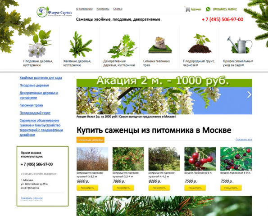Viewport: 268px width, 216px height.
Task: Click the 7800 р. price
Action: tap(118, 181)
